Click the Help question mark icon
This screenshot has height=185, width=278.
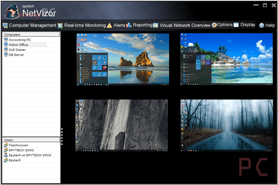pos(262,25)
